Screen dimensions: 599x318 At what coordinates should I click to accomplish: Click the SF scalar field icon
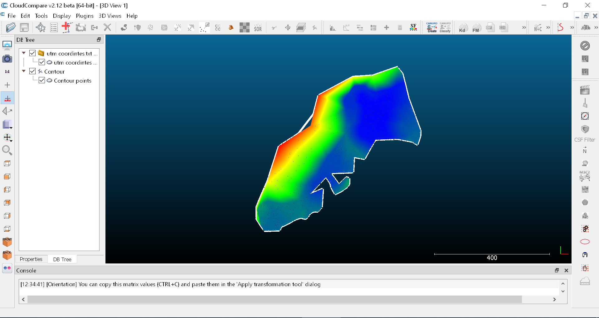tap(413, 28)
